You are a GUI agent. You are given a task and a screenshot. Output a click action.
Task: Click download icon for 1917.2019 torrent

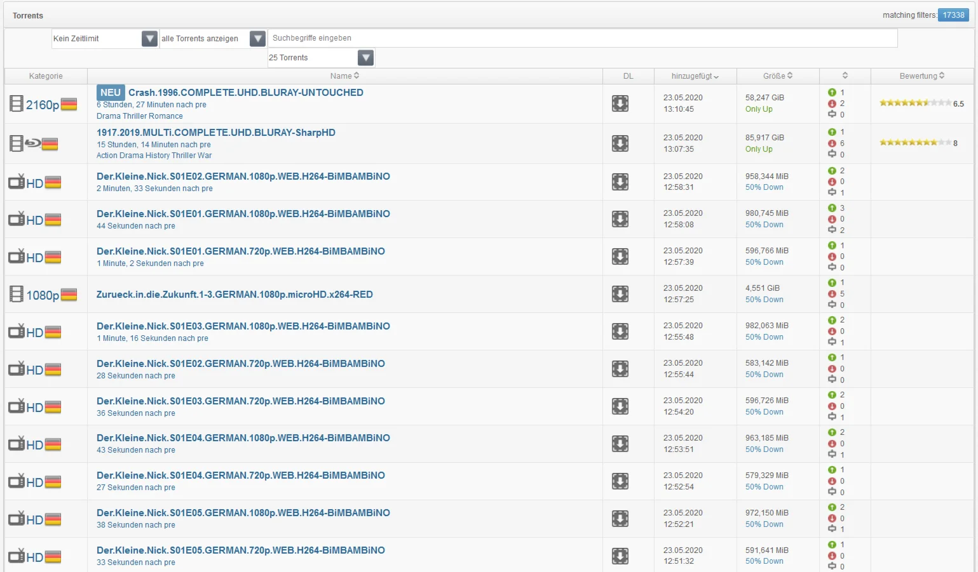[620, 143]
